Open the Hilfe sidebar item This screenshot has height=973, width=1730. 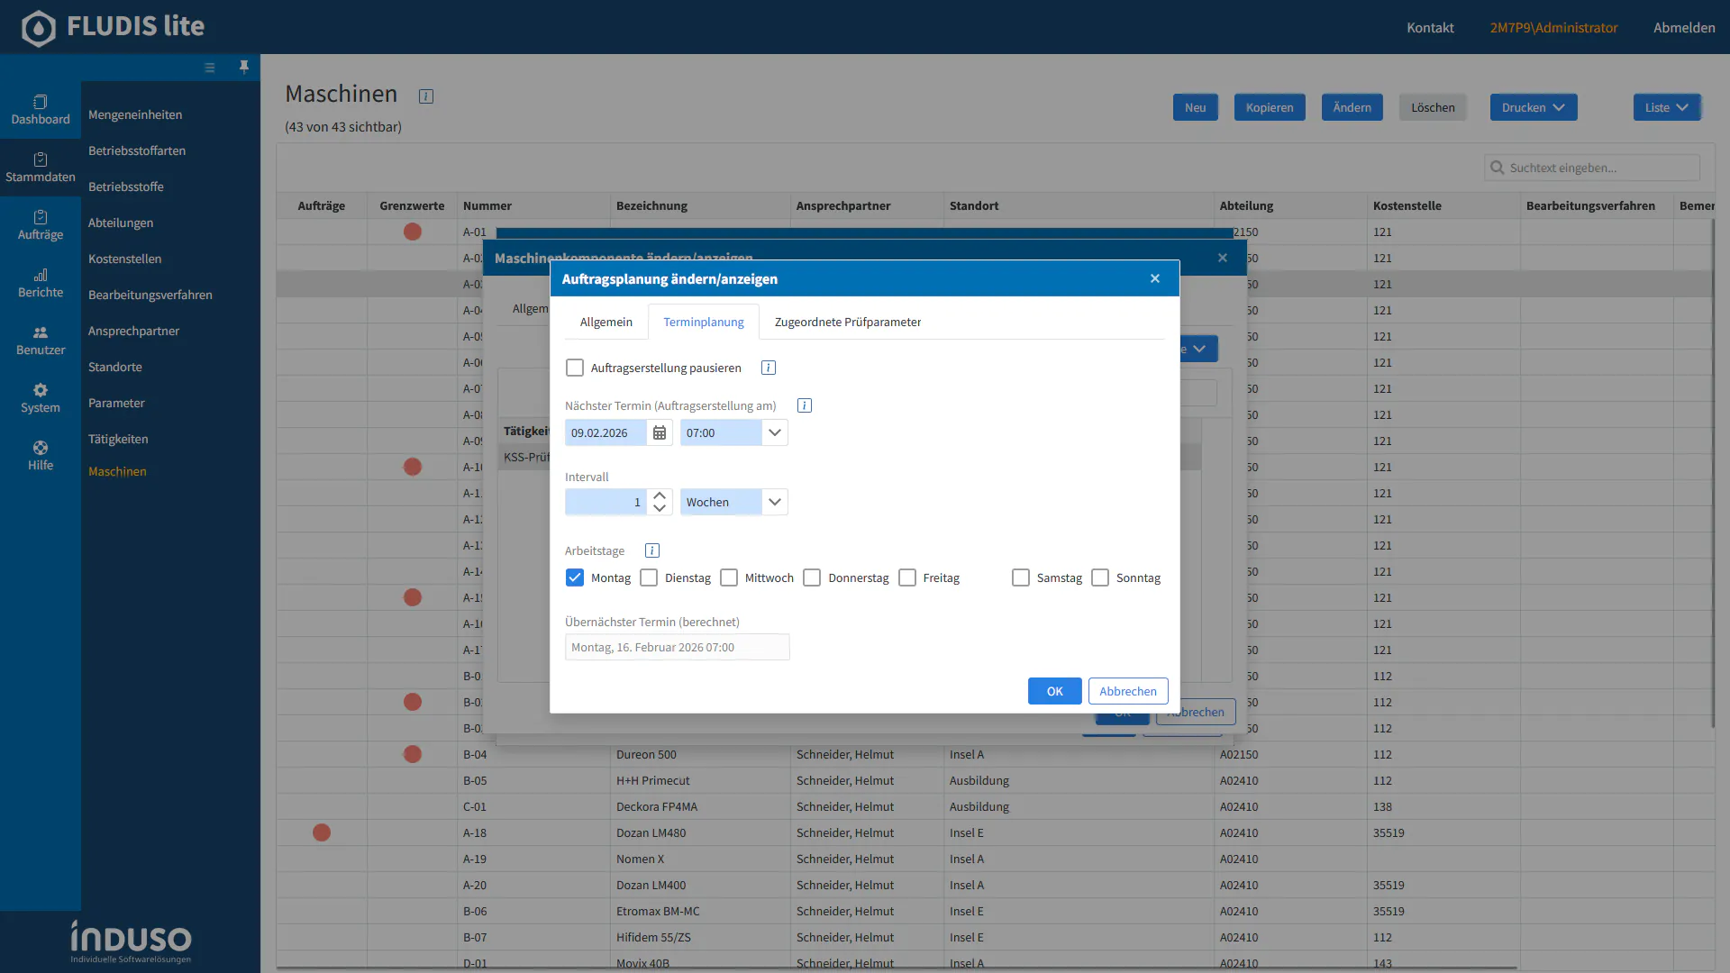[41, 456]
